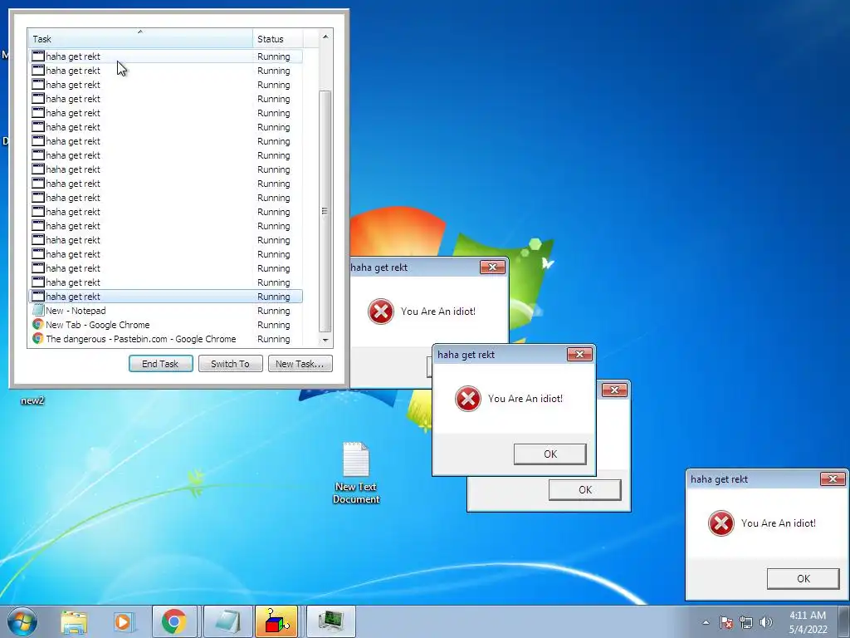Open the New Text Document desktop icon
This screenshot has height=638, width=850.
tap(356, 473)
